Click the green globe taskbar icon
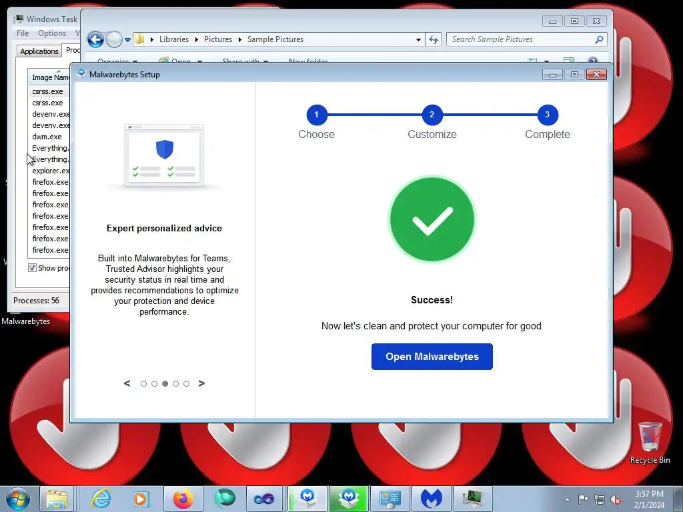The width and height of the screenshot is (683, 512). [x=225, y=499]
